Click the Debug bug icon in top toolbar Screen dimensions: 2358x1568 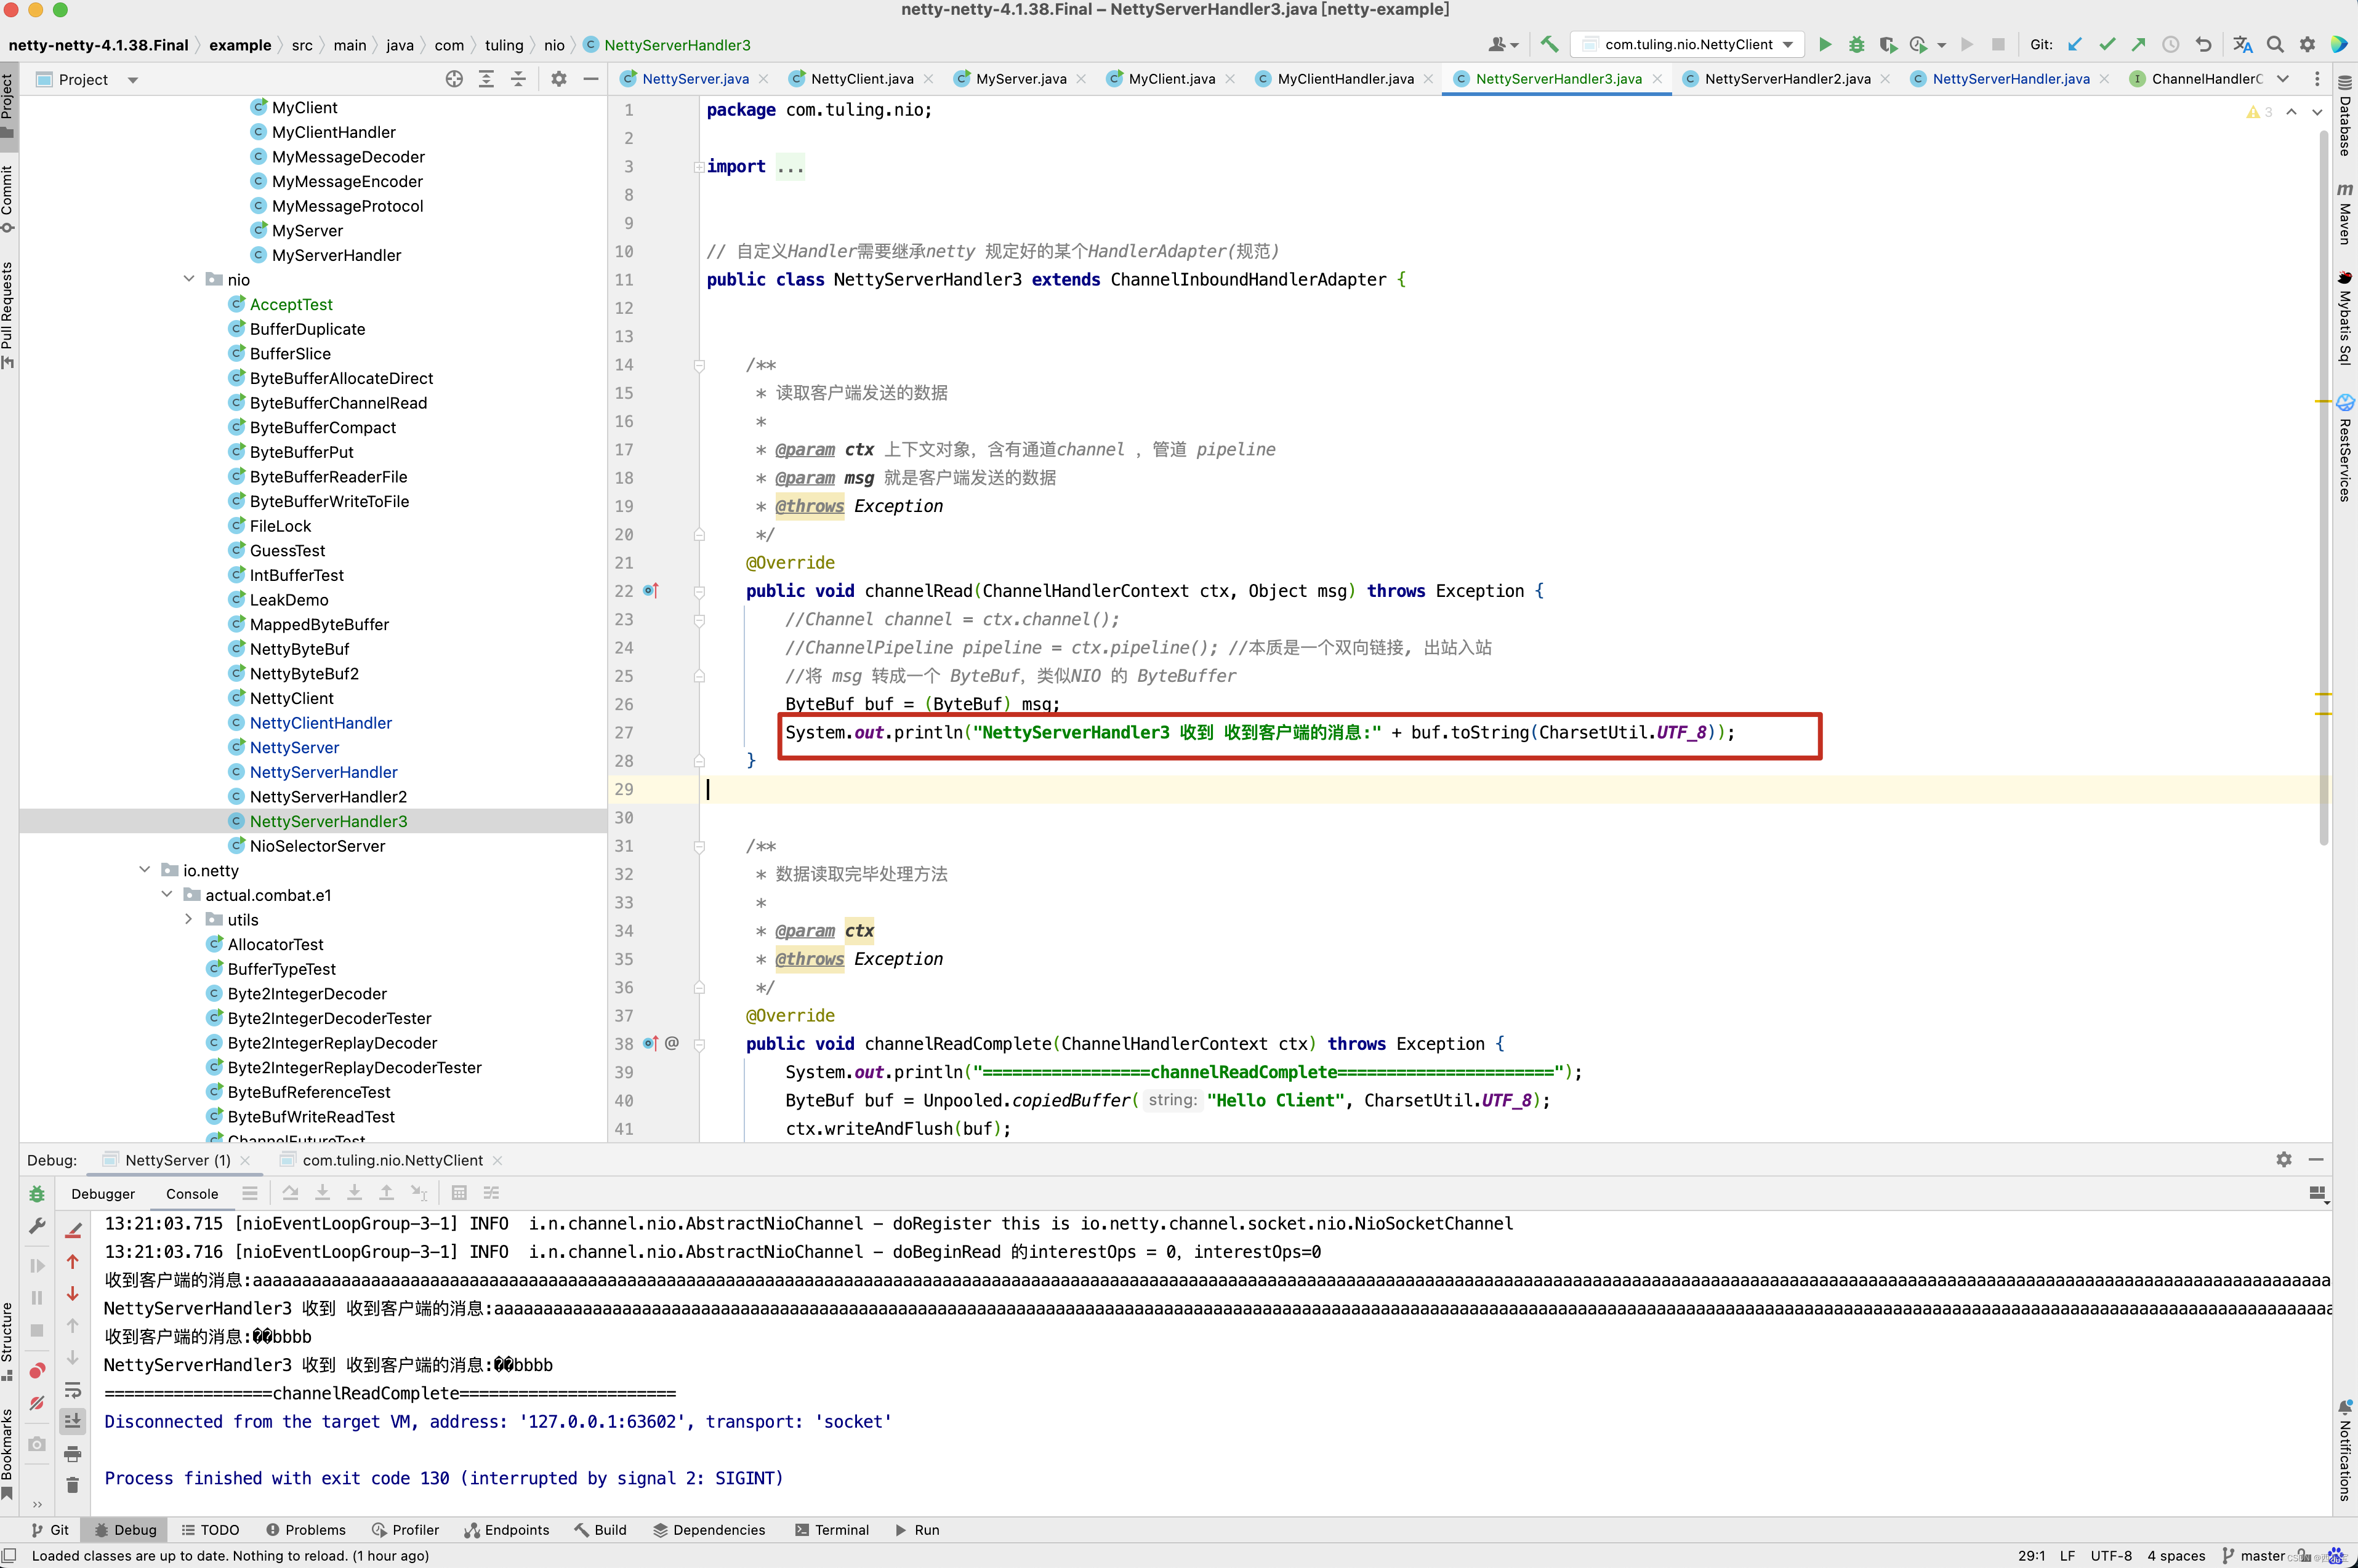(x=1857, y=44)
